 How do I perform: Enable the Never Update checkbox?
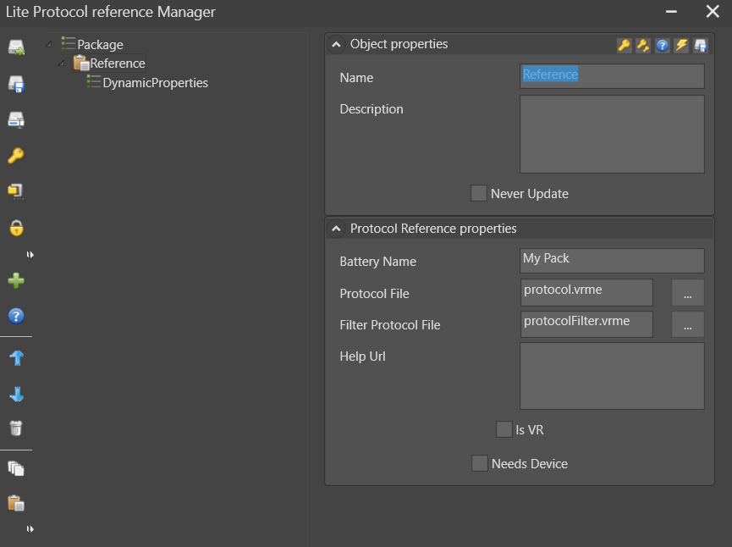[x=479, y=193]
